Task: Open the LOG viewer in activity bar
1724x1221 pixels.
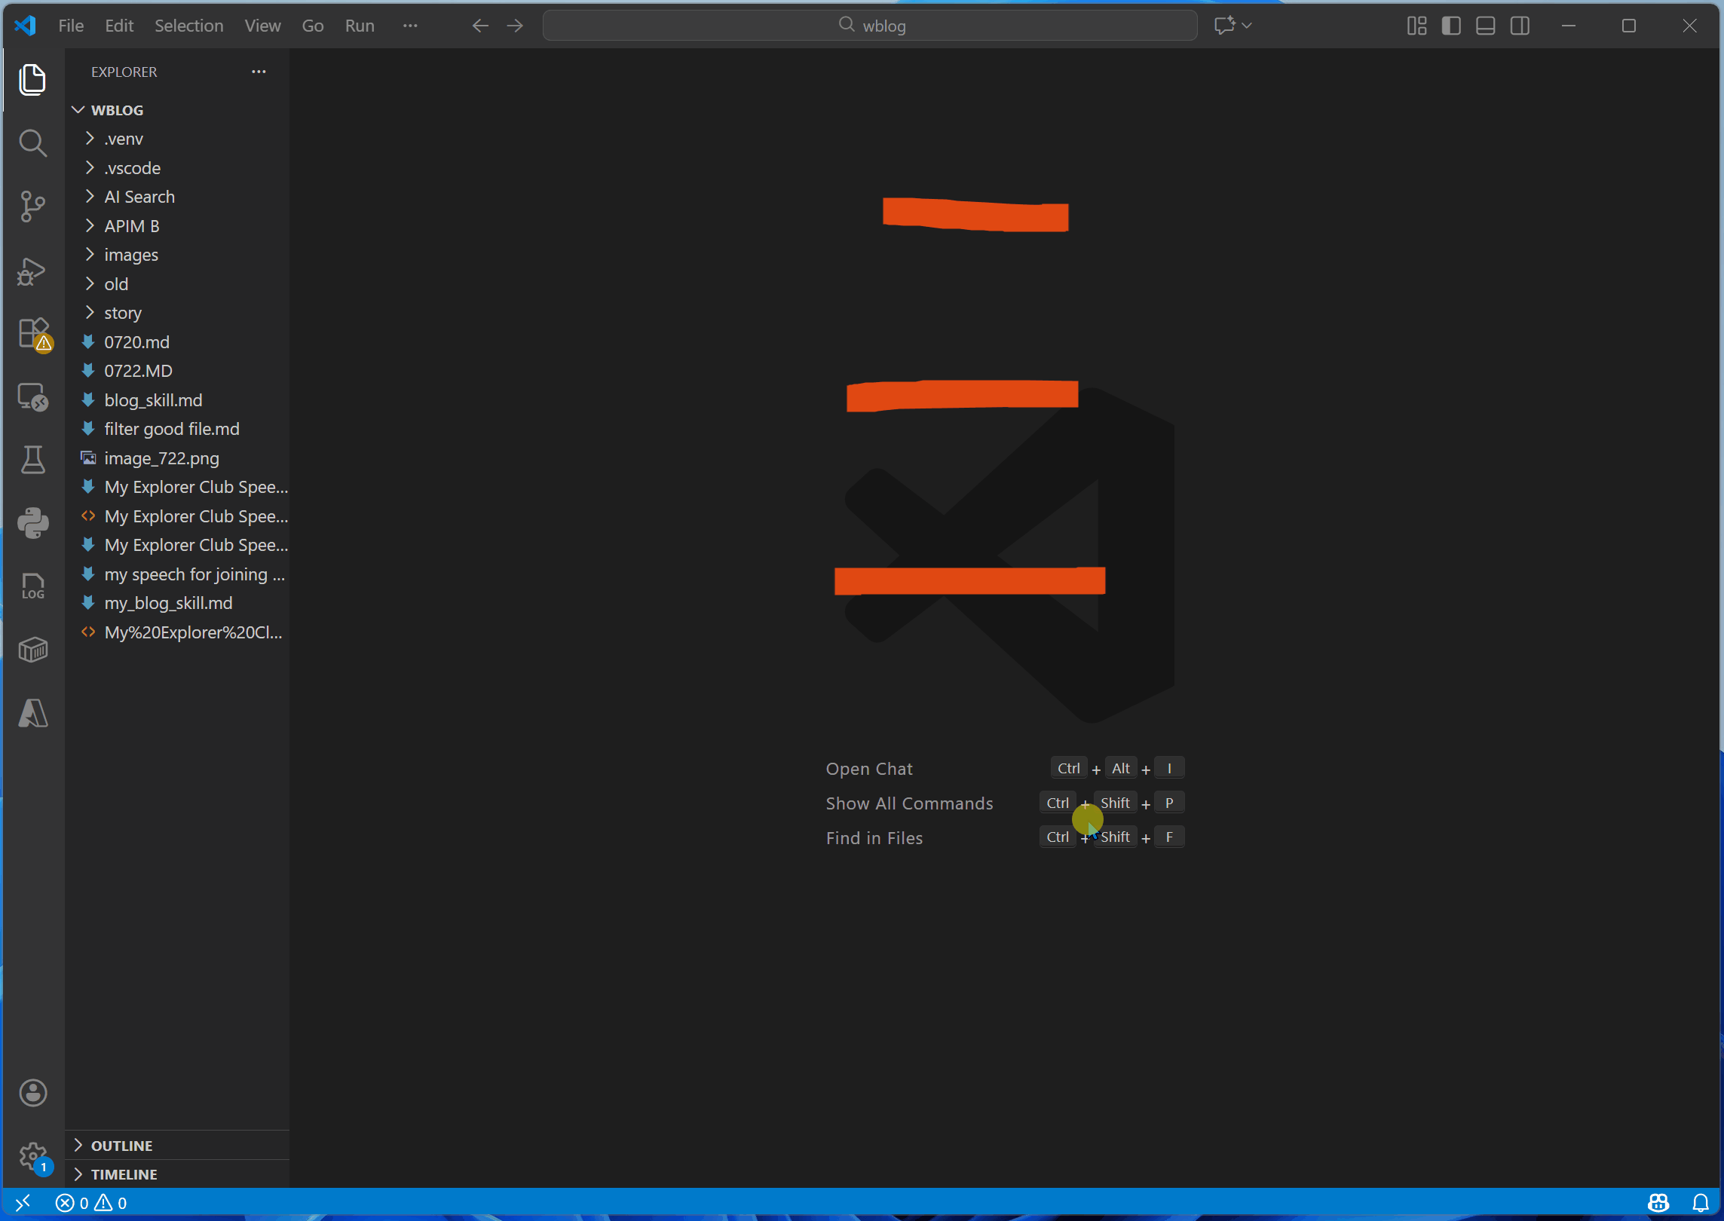Action: [32, 586]
